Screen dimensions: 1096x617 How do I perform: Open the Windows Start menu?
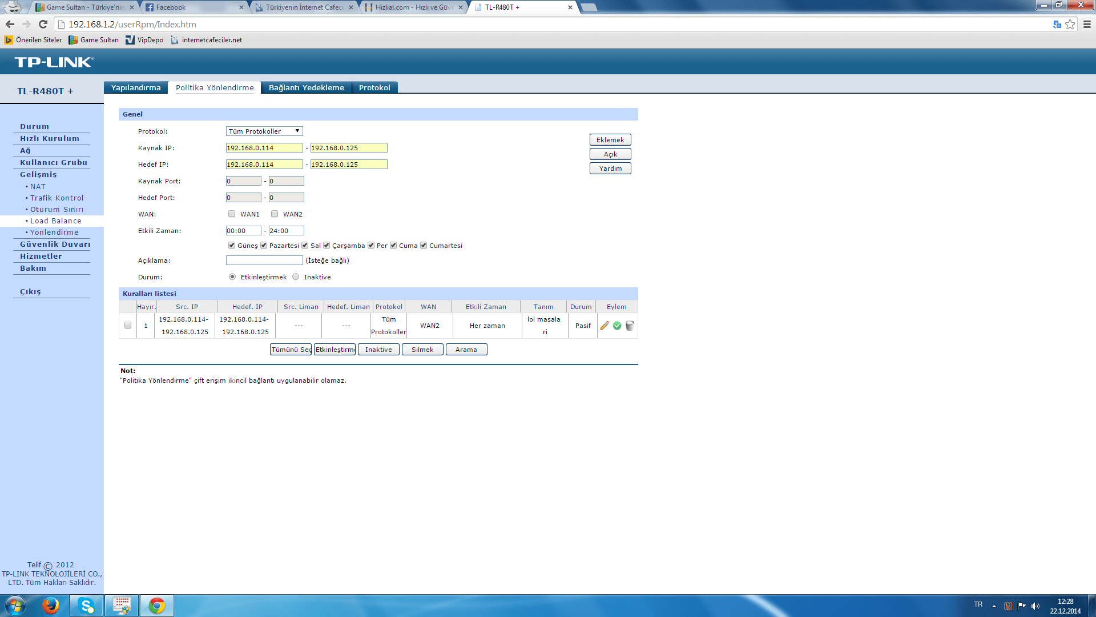(x=15, y=606)
